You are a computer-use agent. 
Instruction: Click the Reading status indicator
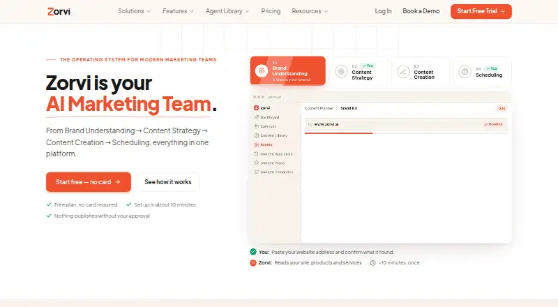pyautogui.click(x=493, y=124)
